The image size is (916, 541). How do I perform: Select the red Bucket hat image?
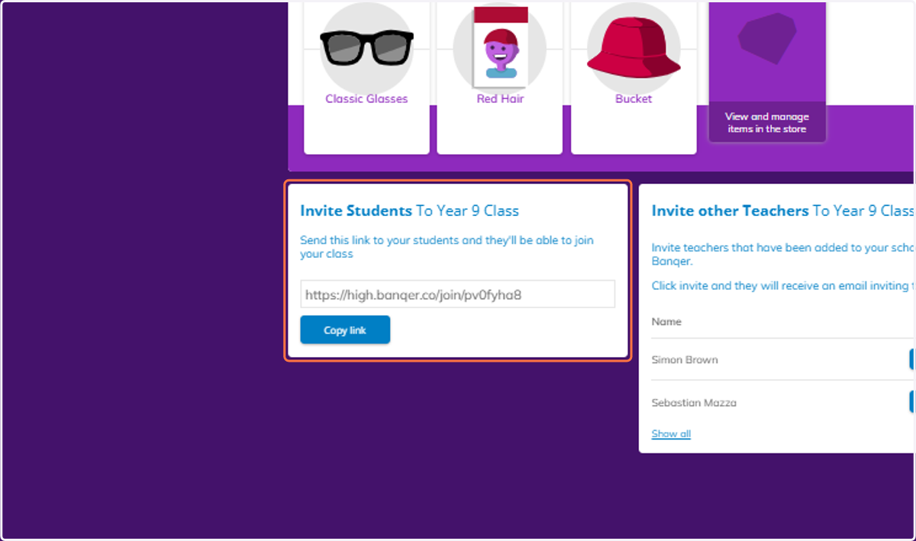[634, 47]
